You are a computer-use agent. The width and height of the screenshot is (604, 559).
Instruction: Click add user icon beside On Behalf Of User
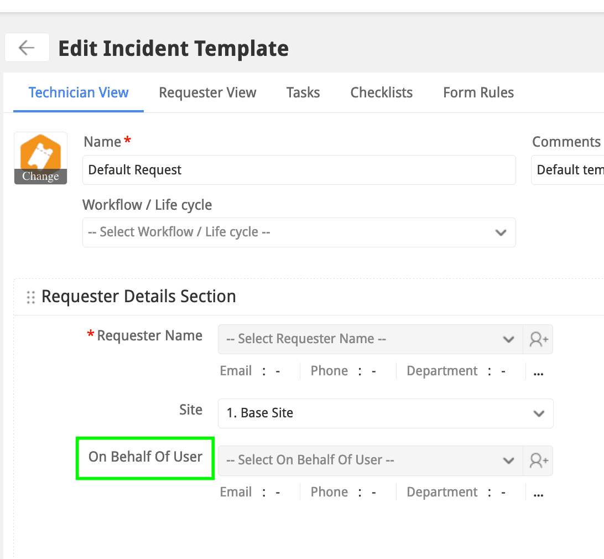pyautogui.click(x=538, y=460)
